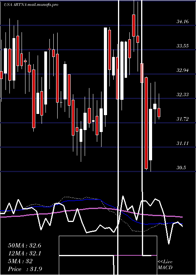This screenshot has width=196, height=275.
Task: Click the 34.16 price axis label
Action: 183,22
